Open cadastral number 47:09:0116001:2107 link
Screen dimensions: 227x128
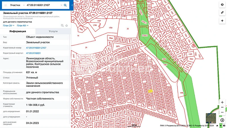pyautogui.click(x=36, y=48)
